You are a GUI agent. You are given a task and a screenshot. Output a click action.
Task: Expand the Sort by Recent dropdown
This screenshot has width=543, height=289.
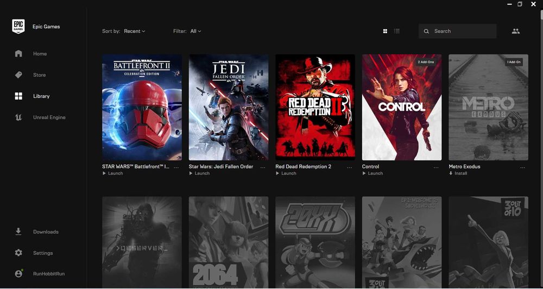pos(134,31)
